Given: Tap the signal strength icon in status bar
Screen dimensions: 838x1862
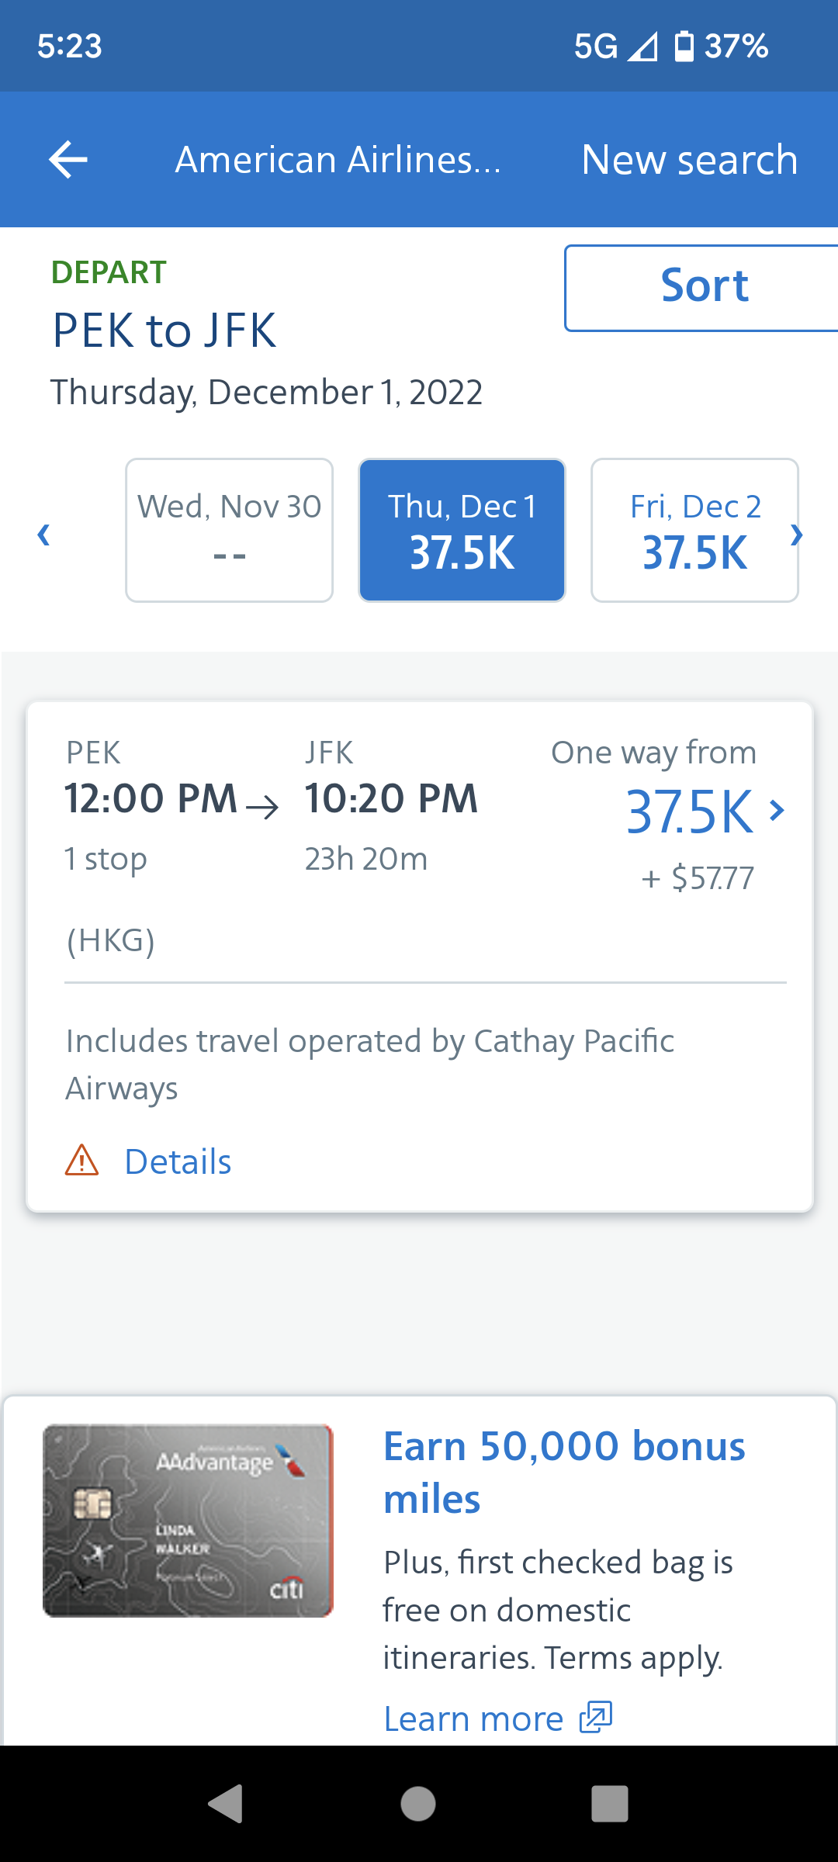Looking at the screenshot, I should [642, 47].
